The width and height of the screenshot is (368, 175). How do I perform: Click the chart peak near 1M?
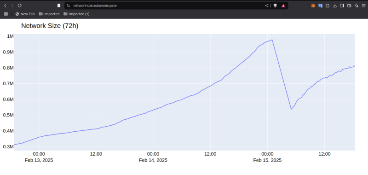(x=272, y=40)
